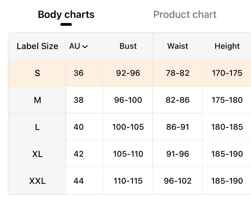Click the Label Size column header
This screenshot has width=251, height=203.
37,46
